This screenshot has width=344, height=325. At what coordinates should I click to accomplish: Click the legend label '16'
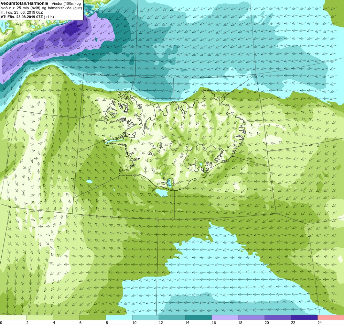point(214,323)
